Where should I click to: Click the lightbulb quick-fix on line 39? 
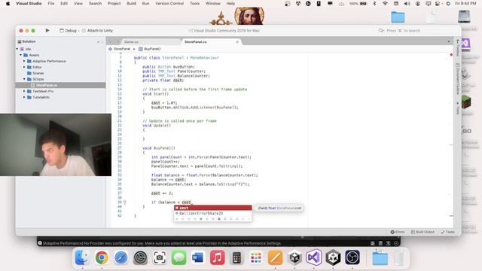[x=124, y=202]
